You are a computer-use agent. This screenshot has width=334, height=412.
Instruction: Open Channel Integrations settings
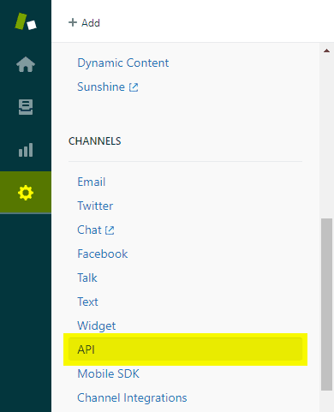click(132, 397)
